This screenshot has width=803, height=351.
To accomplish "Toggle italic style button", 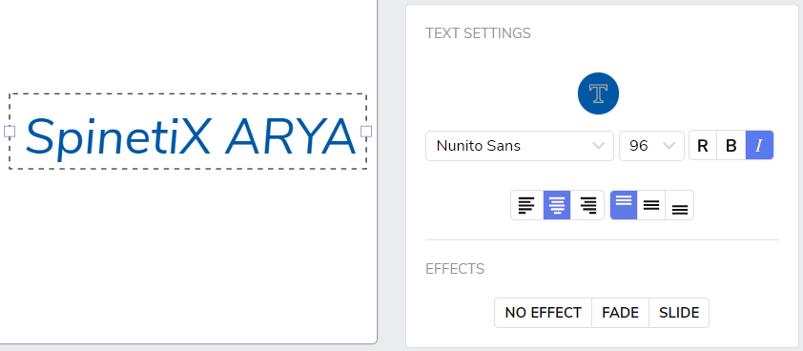I will [759, 146].
